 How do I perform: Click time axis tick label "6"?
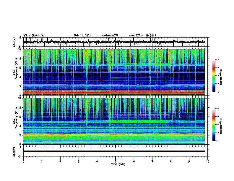coord(134,161)
